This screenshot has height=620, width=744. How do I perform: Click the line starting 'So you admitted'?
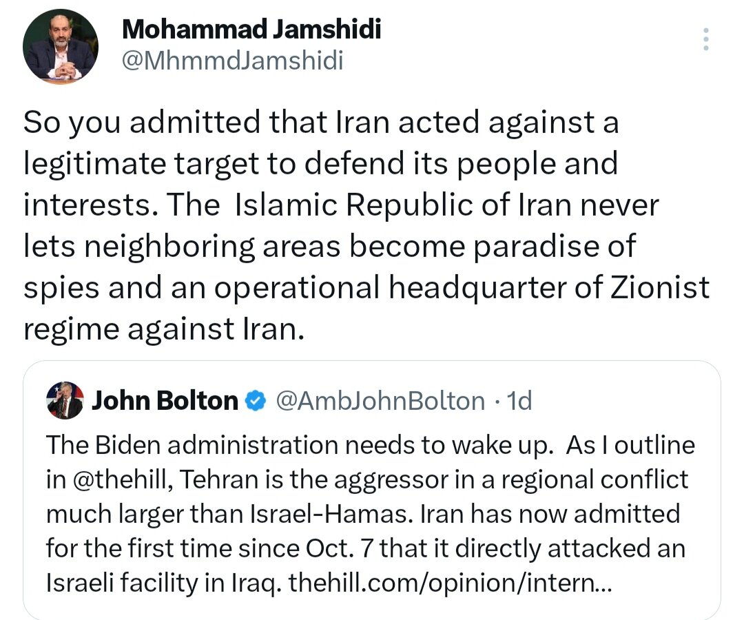click(x=320, y=123)
